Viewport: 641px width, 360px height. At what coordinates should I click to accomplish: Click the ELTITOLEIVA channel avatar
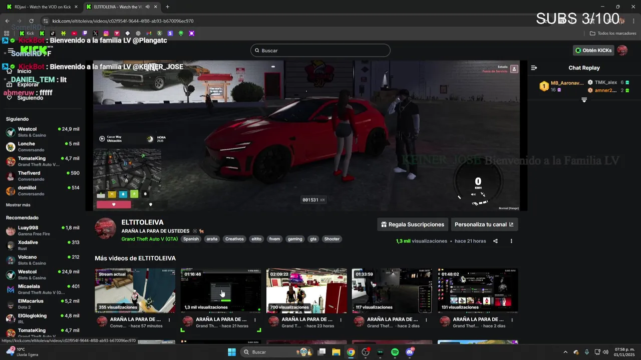tap(106, 228)
